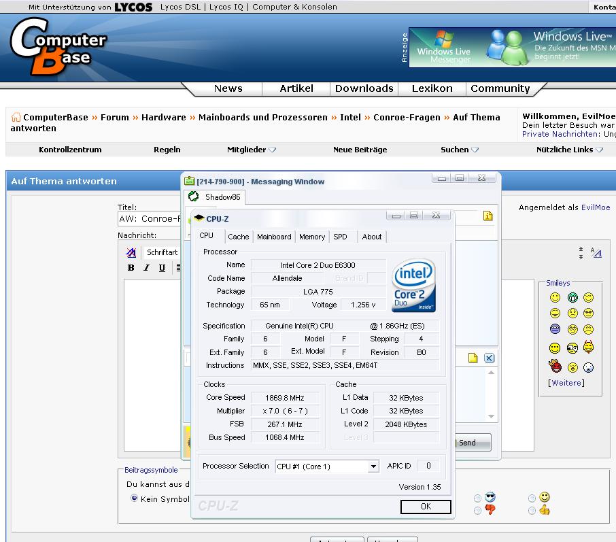The width and height of the screenshot is (616, 542).
Task: Select the thumbs-up post icon radio button
Action: (532, 511)
